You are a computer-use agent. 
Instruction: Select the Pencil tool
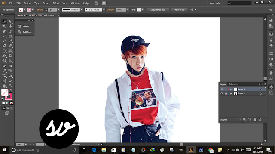click(x=10, y=41)
